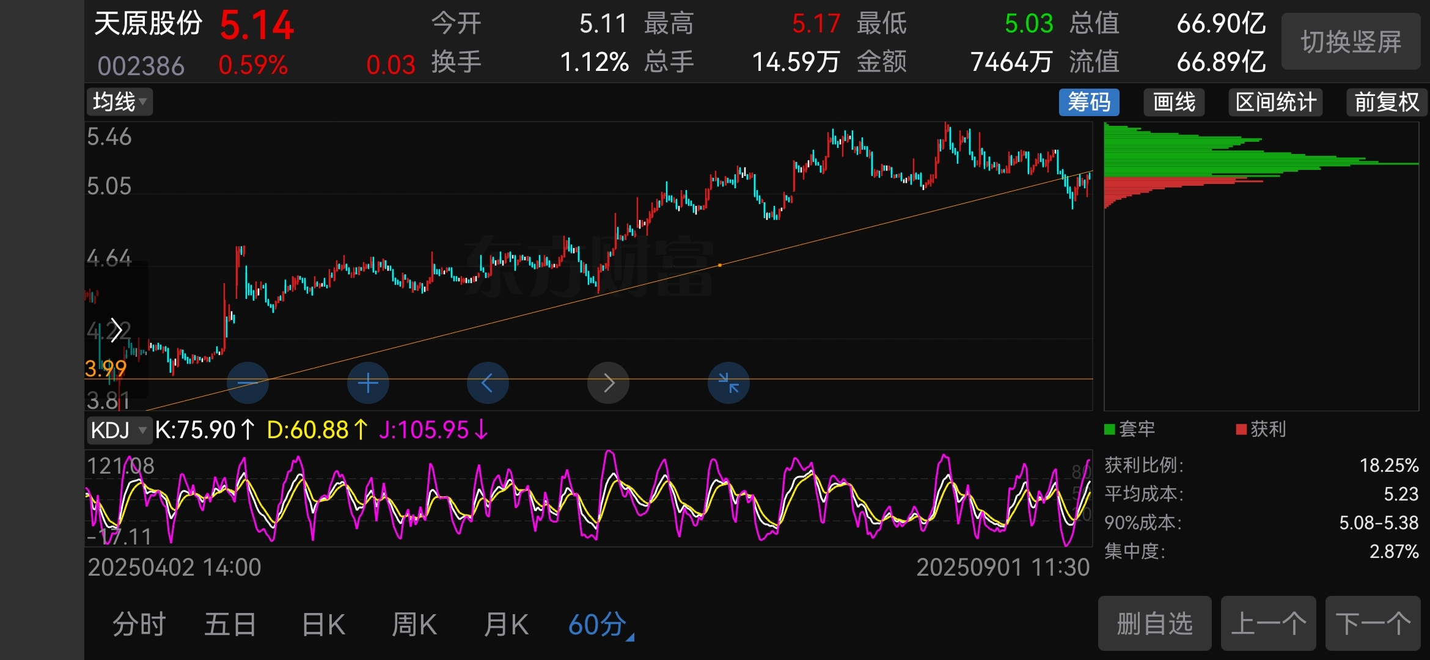Click 删自选 to remove from watchlist
The image size is (1430, 660).
click(1155, 623)
